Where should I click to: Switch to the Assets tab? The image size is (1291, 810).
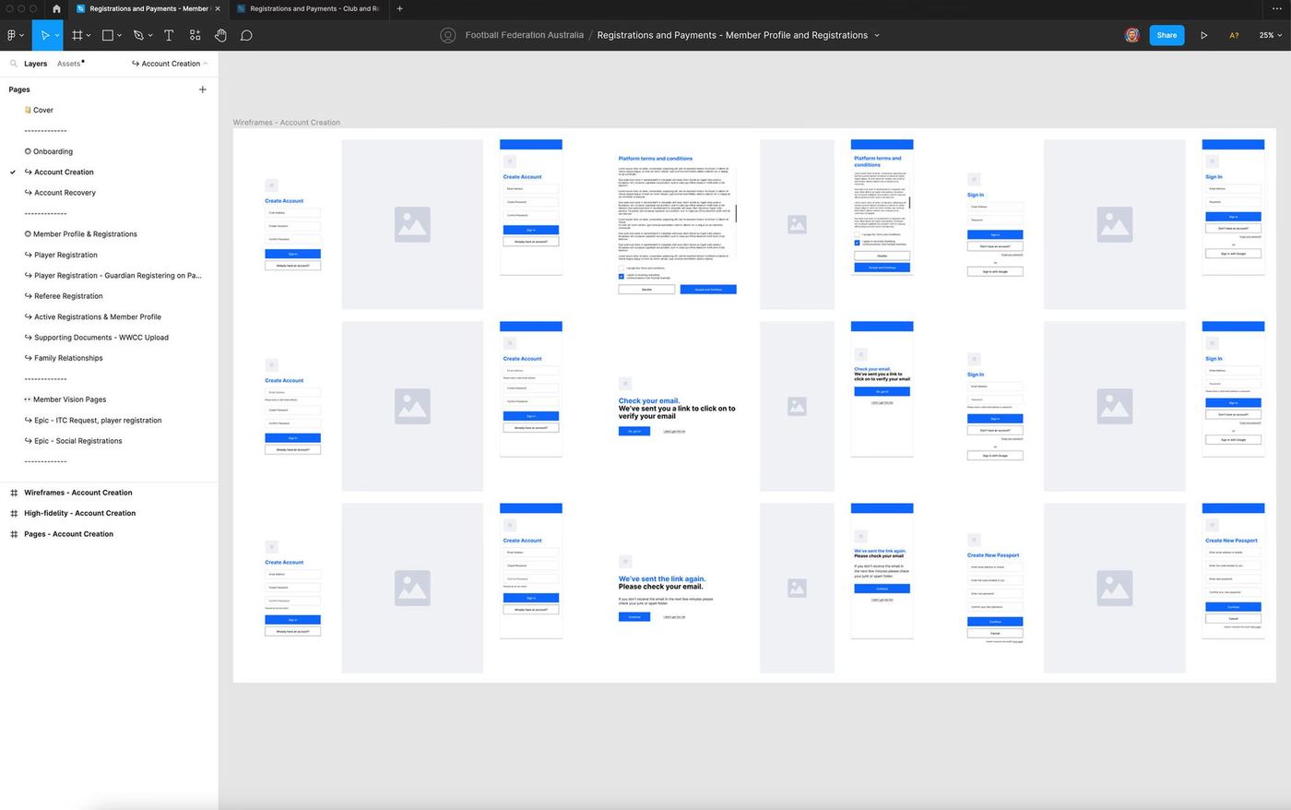point(69,64)
